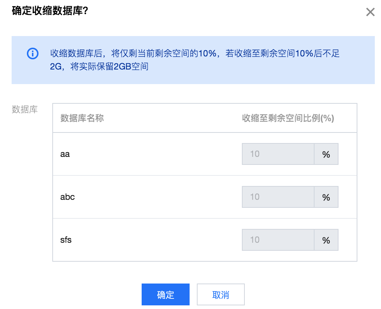Click the 2GB retention notice line

99,66
